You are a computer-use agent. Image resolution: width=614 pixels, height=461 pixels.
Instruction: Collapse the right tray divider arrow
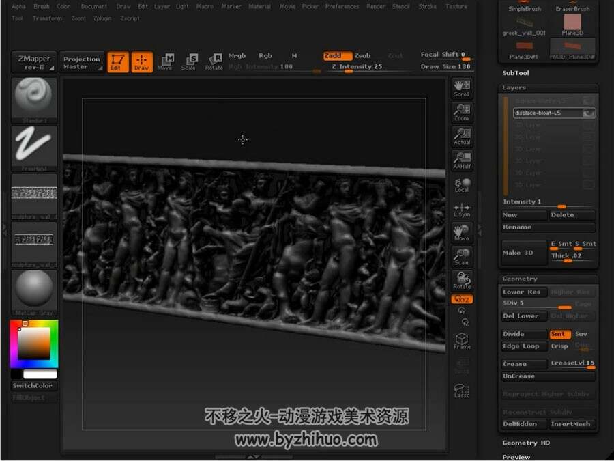tap(479, 229)
